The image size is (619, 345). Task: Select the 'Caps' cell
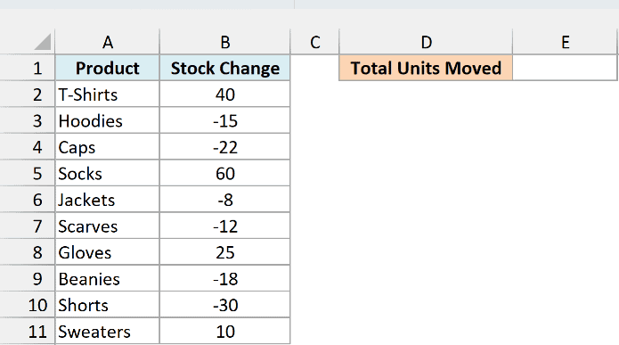tap(108, 147)
